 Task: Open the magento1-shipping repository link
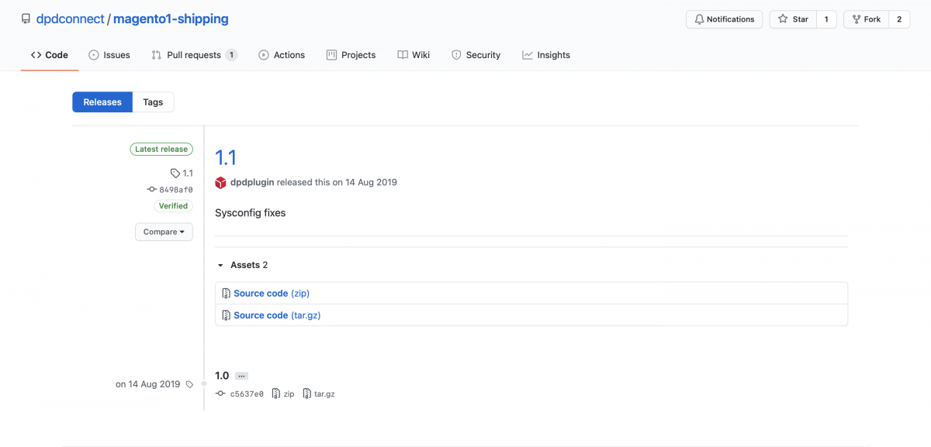[171, 19]
